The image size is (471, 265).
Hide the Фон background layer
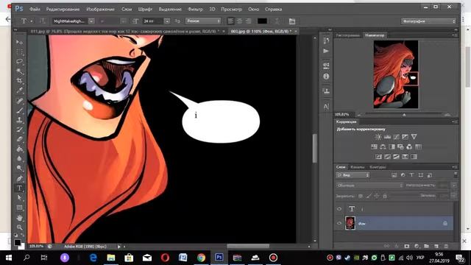(339, 223)
